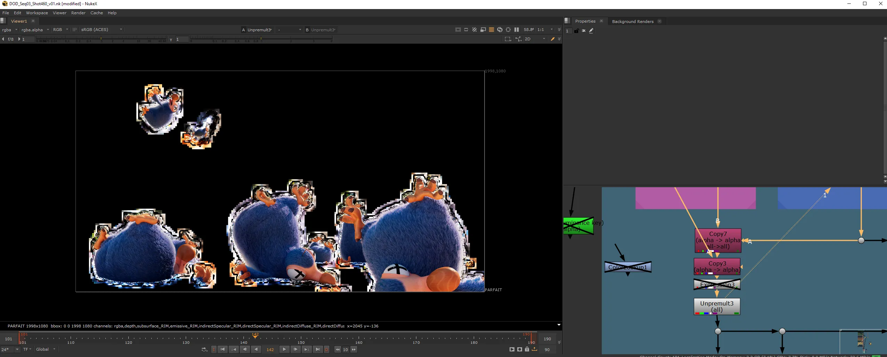
Task: Toggle the clipping warning overlay icon
Action: click(x=458, y=30)
